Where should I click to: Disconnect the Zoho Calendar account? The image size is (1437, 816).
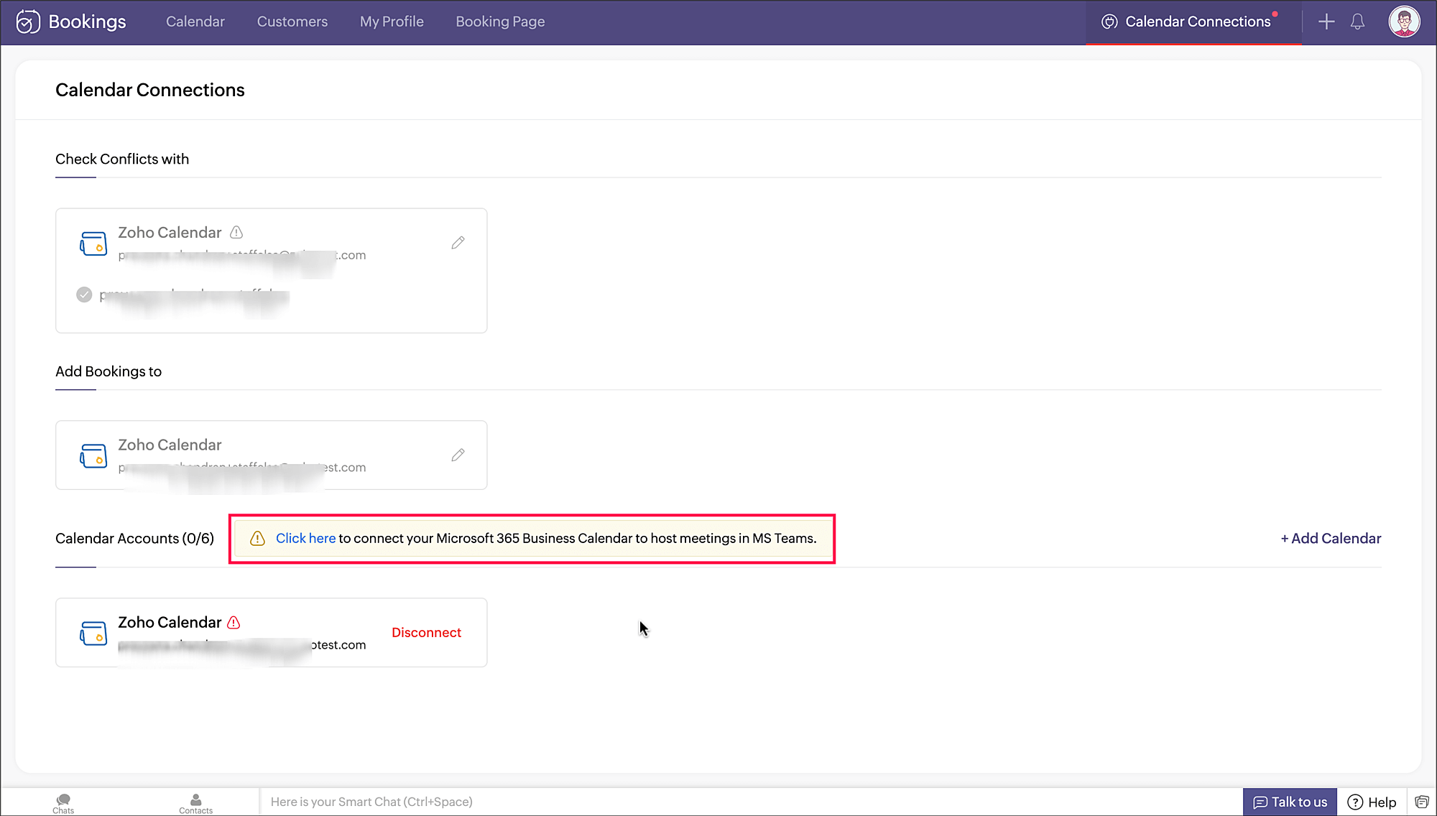click(x=426, y=632)
